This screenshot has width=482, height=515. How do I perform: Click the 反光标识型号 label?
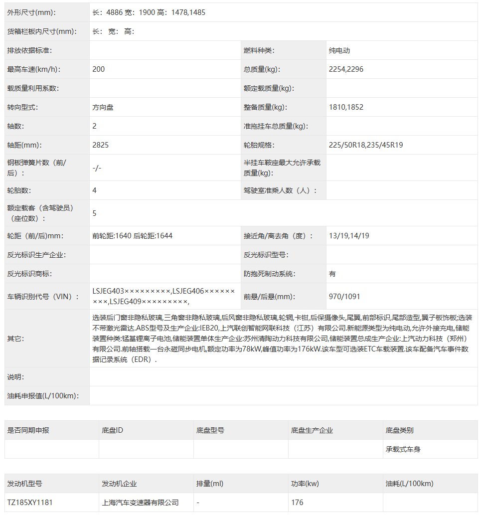coord(266,255)
